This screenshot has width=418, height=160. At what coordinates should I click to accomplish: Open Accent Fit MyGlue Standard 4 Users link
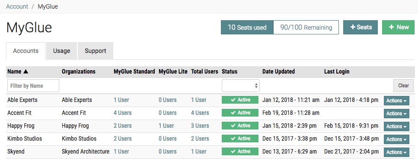123,113
